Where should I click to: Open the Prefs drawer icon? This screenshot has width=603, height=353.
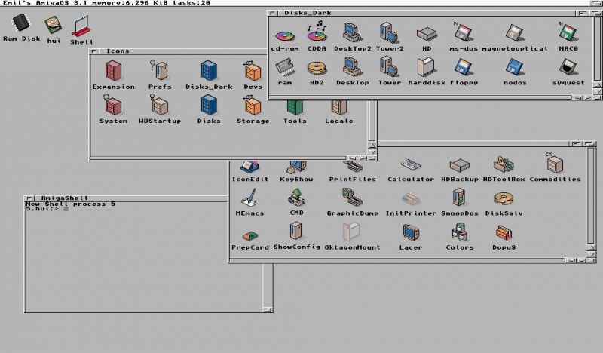159,70
